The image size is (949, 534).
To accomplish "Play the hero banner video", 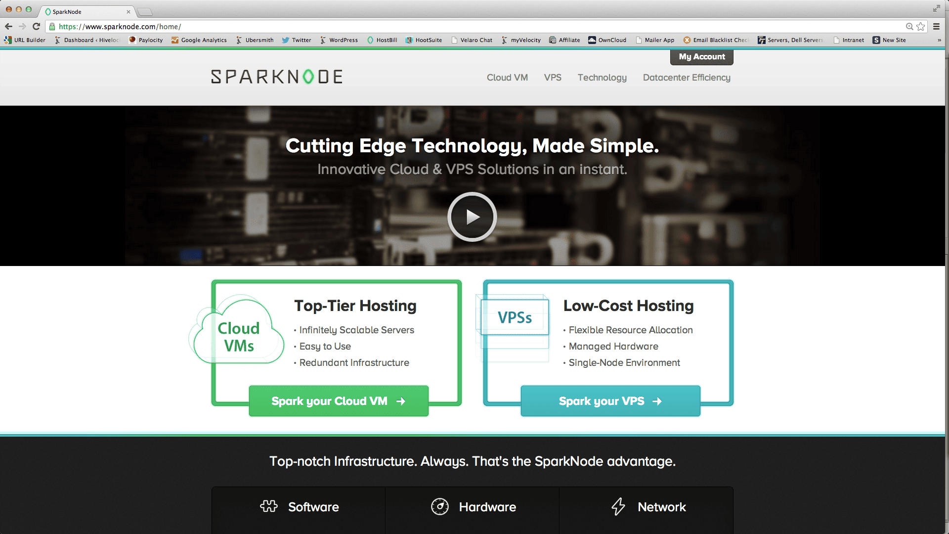I will 472,217.
